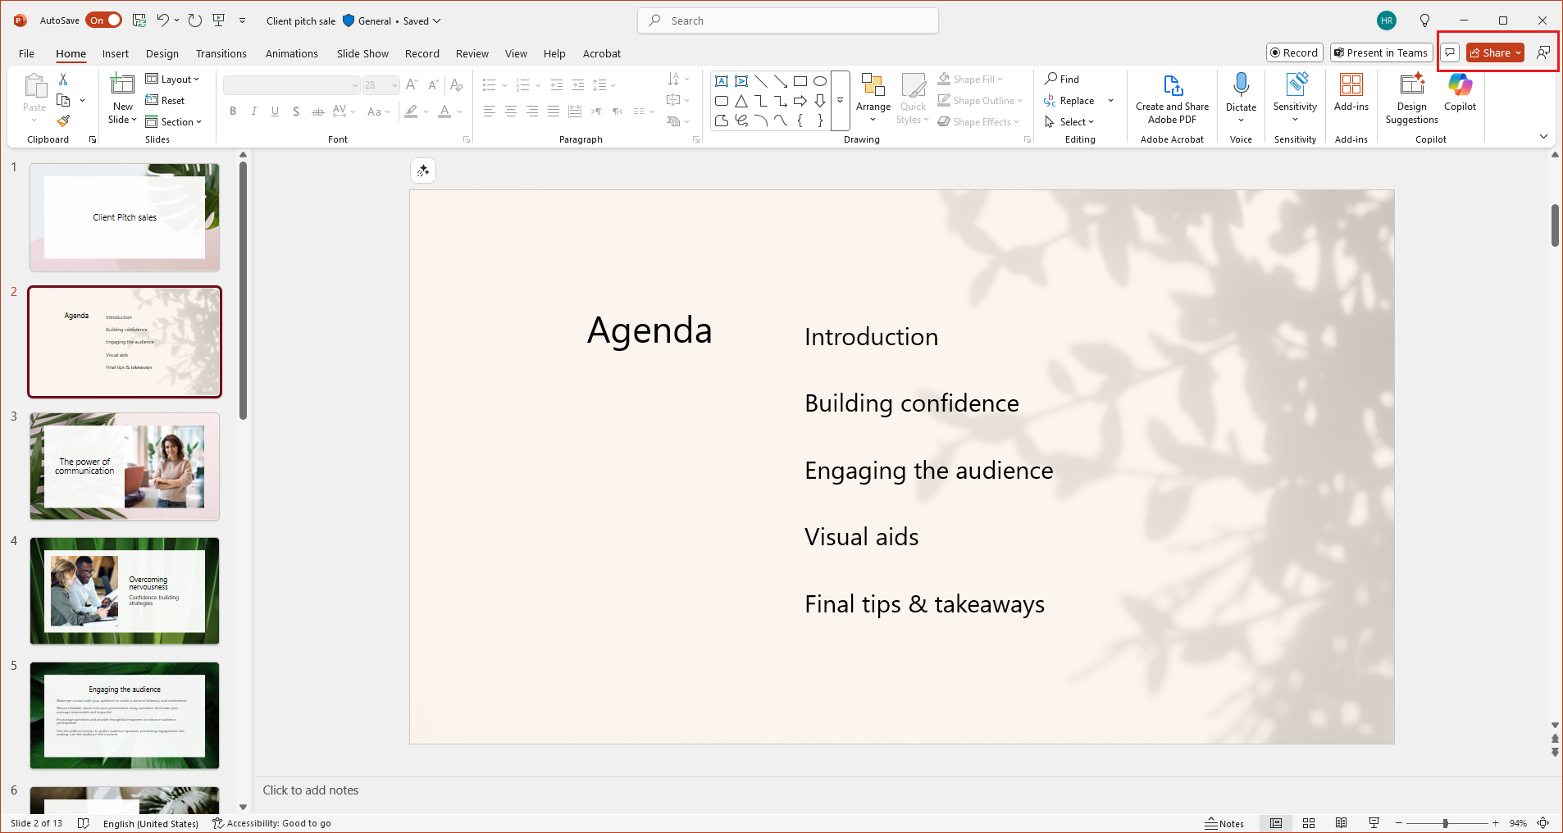Switch to Reading View
The width and height of the screenshot is (1563, 833).
click(x=1341, y=823)
